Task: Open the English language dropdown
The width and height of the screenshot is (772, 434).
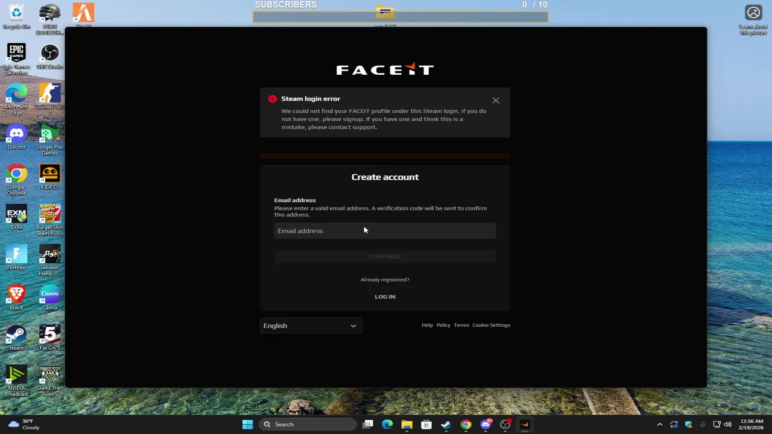Action: pos(311,325)
